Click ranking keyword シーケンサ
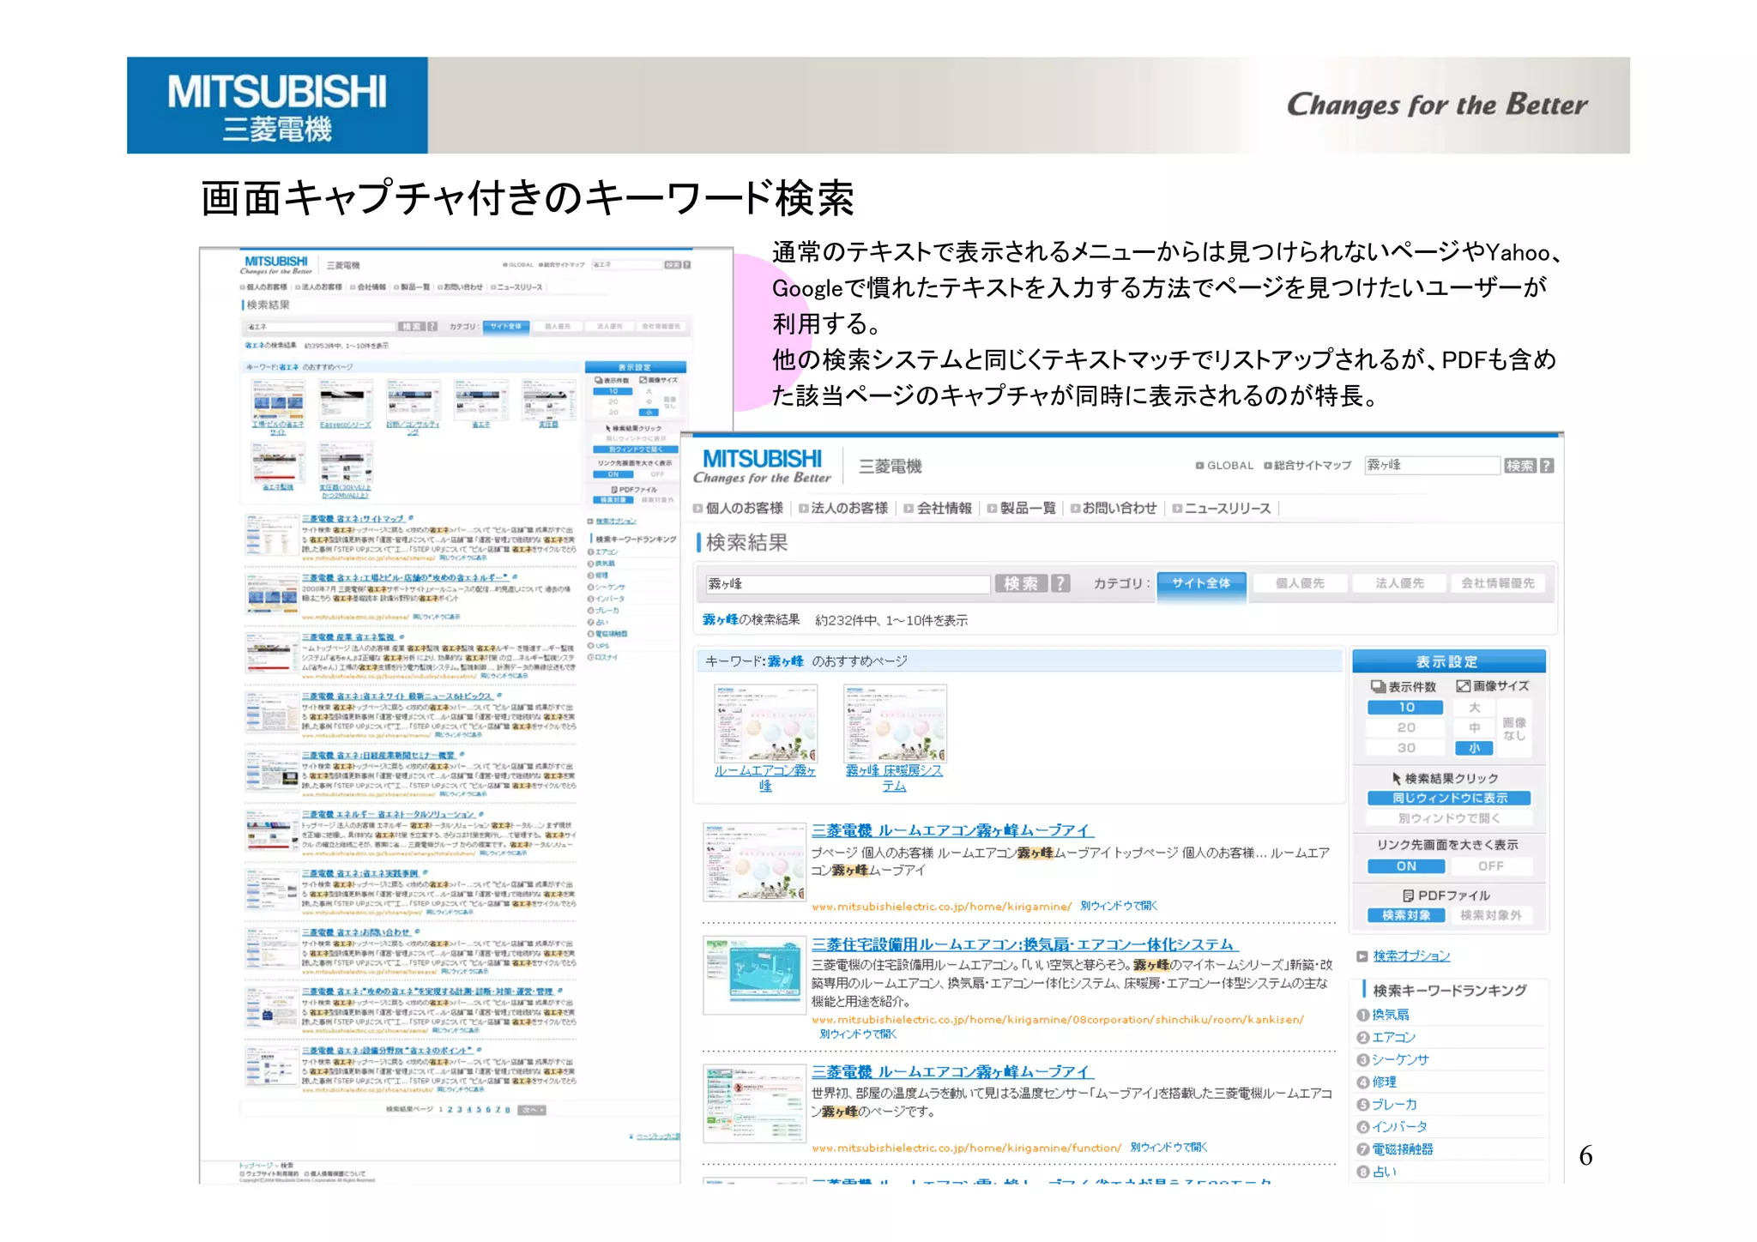Screen dimensions: 1757x1242 [x=1400, y=1059]
